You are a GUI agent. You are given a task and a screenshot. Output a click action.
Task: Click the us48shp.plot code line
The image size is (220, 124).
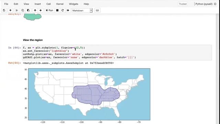pos(70,54)
